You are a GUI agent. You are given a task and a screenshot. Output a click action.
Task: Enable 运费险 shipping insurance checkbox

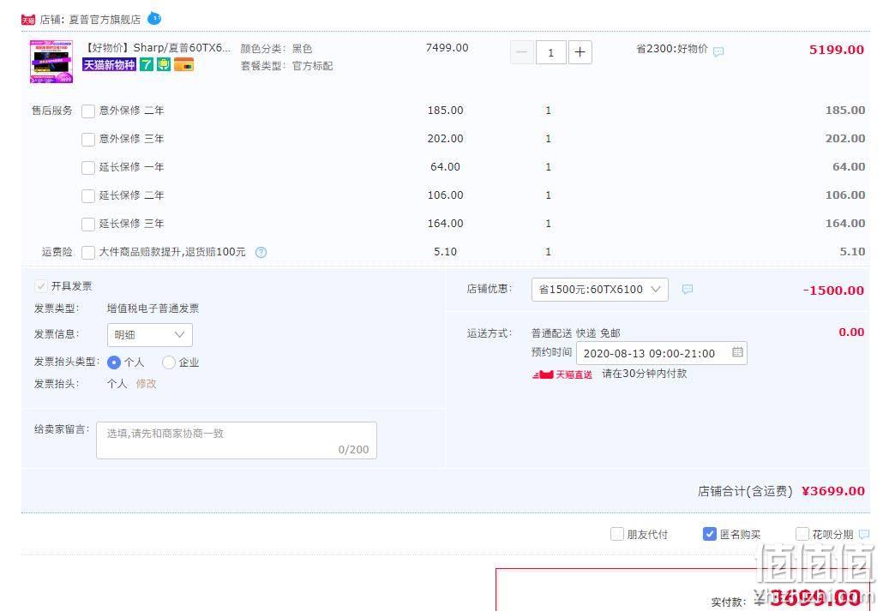pos(88,252)
